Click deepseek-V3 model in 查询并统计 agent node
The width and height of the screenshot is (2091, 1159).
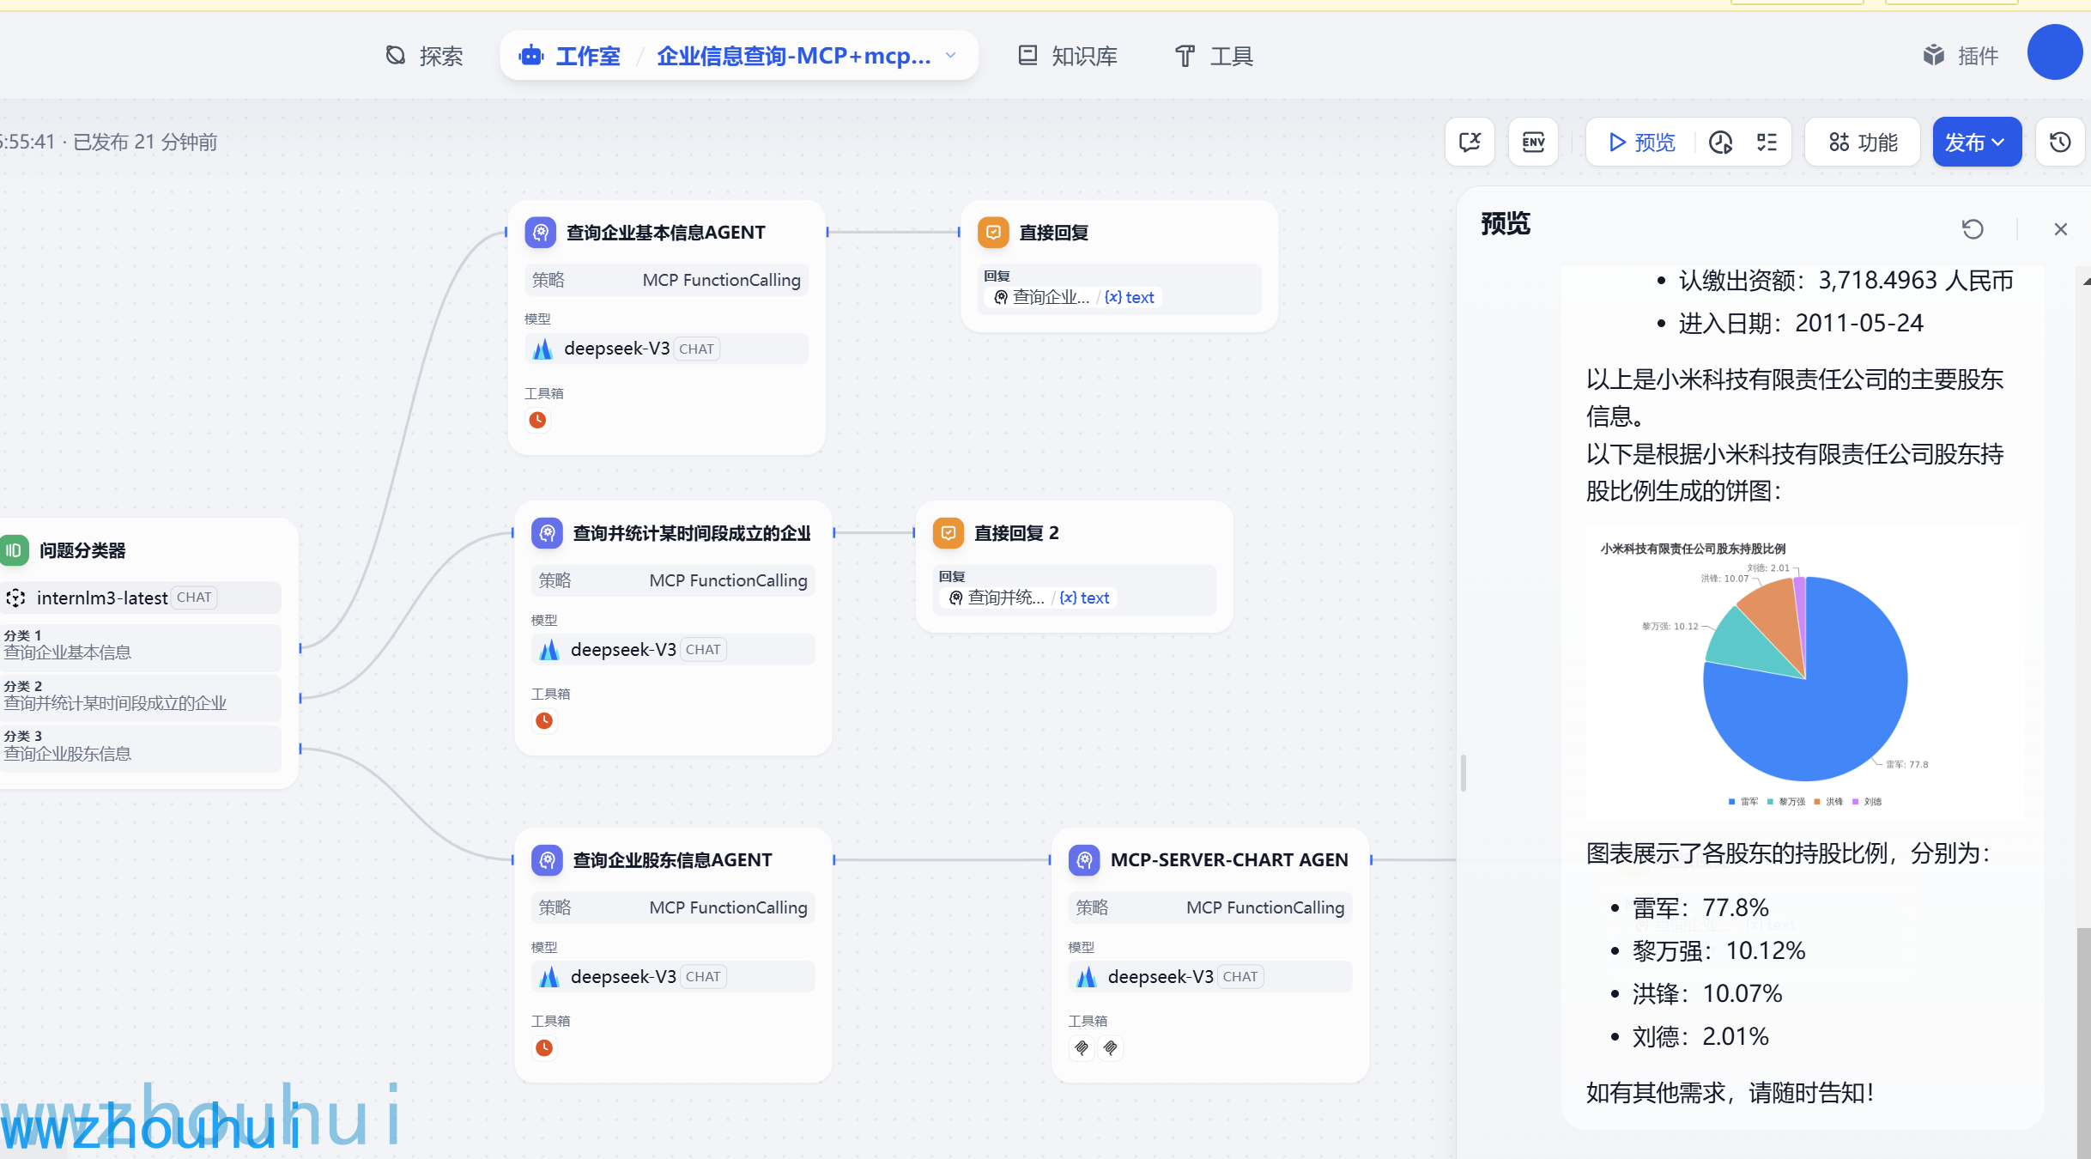point(674,649)
